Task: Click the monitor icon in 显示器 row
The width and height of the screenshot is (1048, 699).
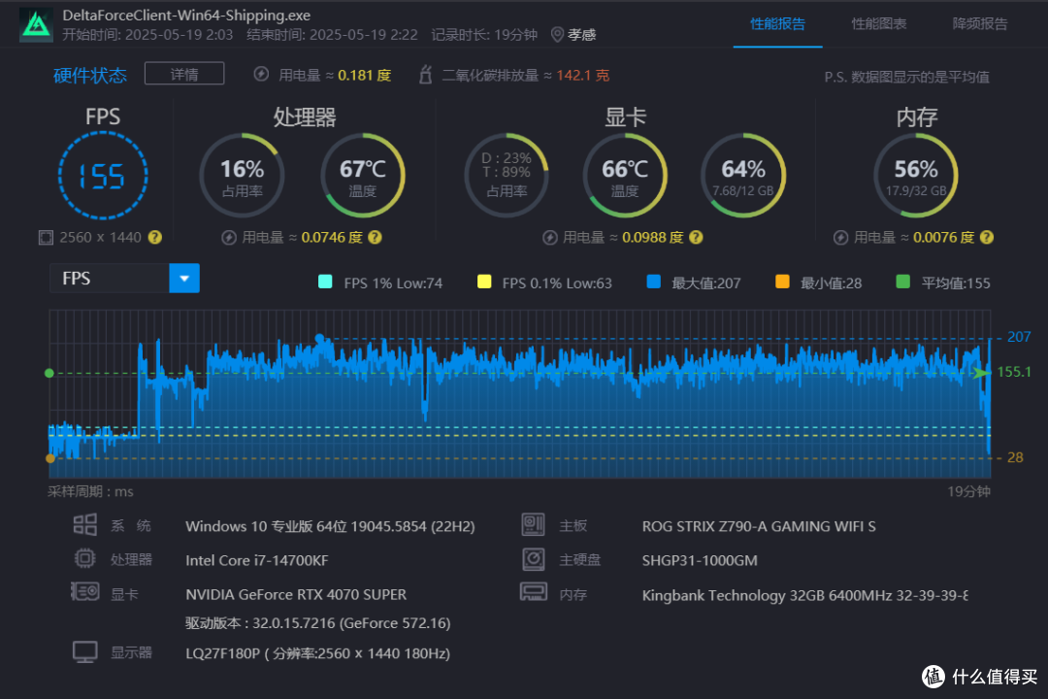Action: click(x=84, y=651)
